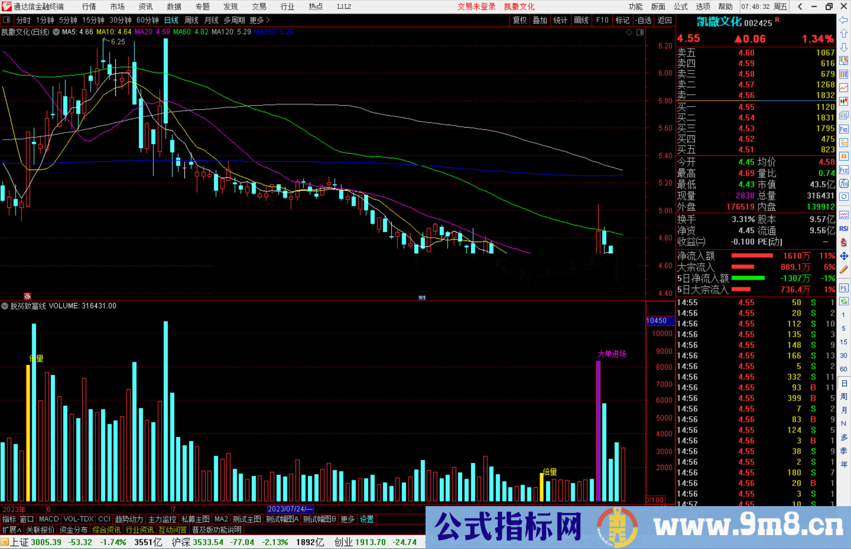Toggle the left sidebar panel button

pyautogui.click(x=6, y=20)
